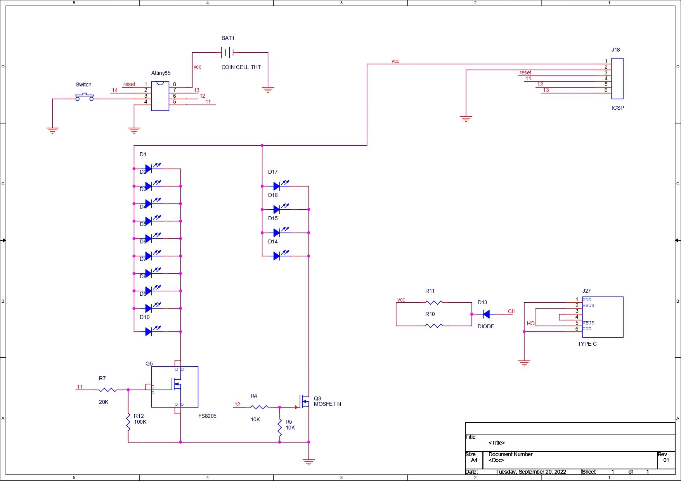Click the date Tuesday, September 20, 2022
Screen dimensions: 681x481
pyautogui.click(x=530, y=472)
